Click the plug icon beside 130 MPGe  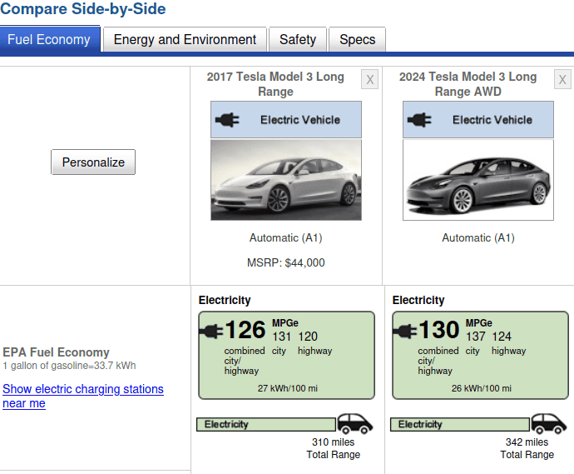(405, 332)
